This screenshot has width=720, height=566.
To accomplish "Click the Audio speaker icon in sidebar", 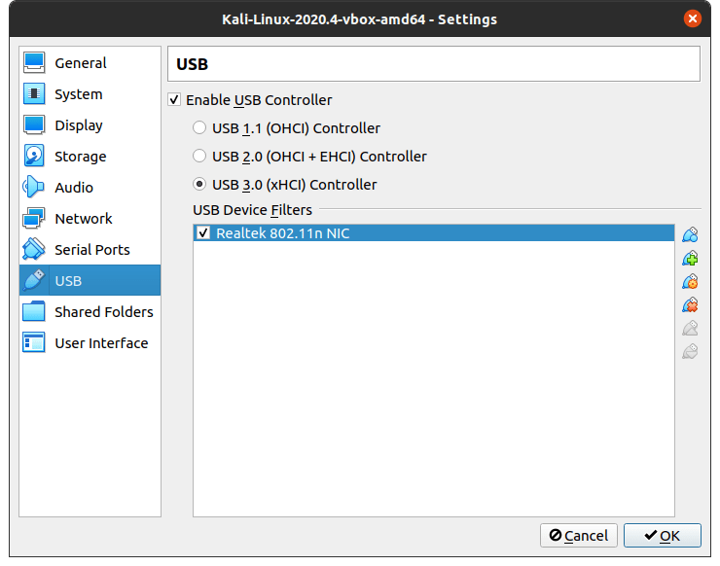I will [34, 187].
